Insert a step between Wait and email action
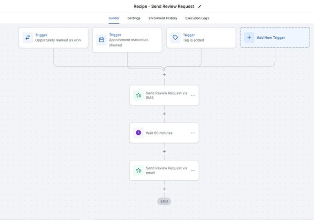This screenshot has width=314, height=220. coord(164,152)
